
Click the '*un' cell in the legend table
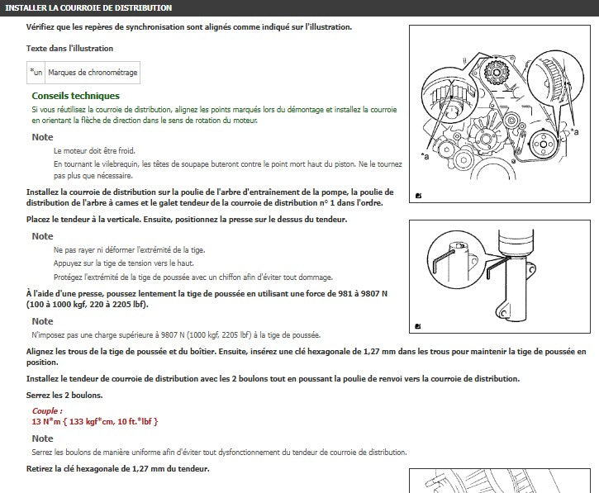tap(36, 73)
